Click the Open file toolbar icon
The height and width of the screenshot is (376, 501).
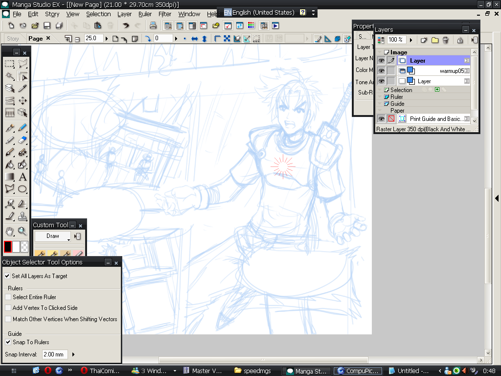[x=35, y=25]
